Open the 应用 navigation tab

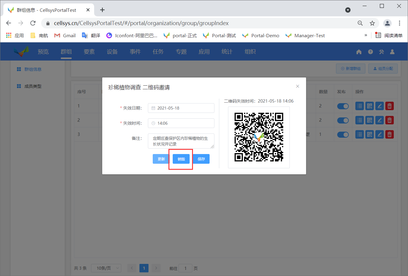pyautogui.click(x=204, y=52)
